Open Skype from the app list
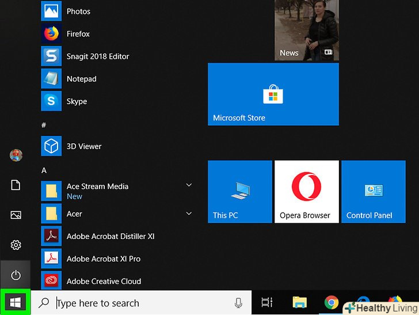Screen dimensions: 419x315 [x=77, y=101]
